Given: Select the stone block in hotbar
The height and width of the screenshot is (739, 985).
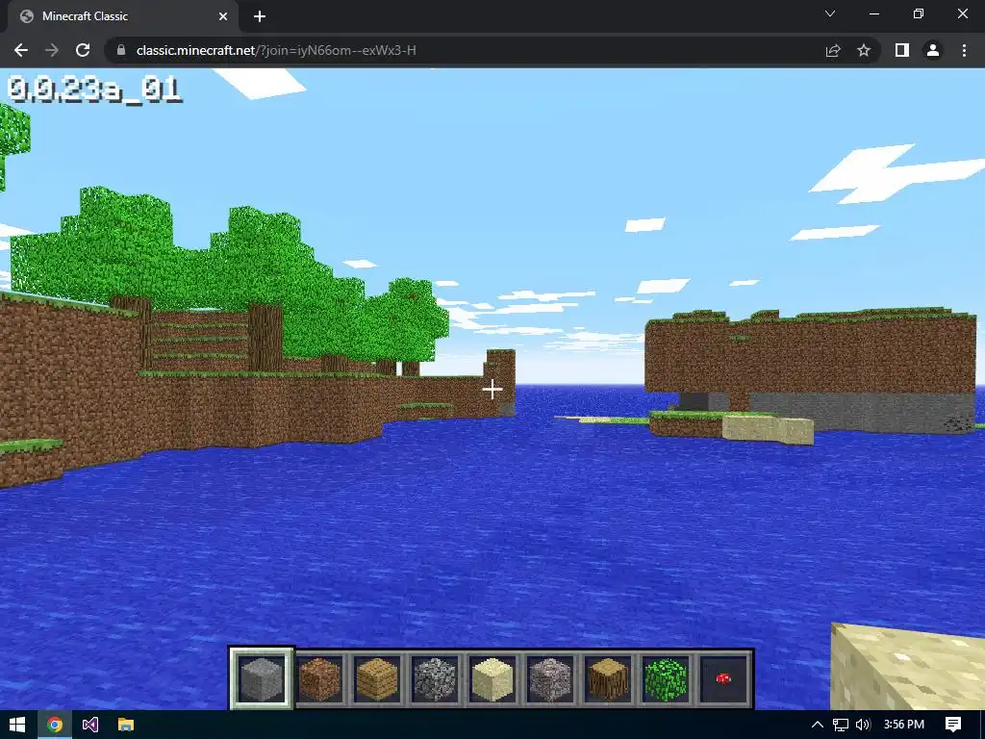Looking at the screenshot, I should click(x=262, y=678).
